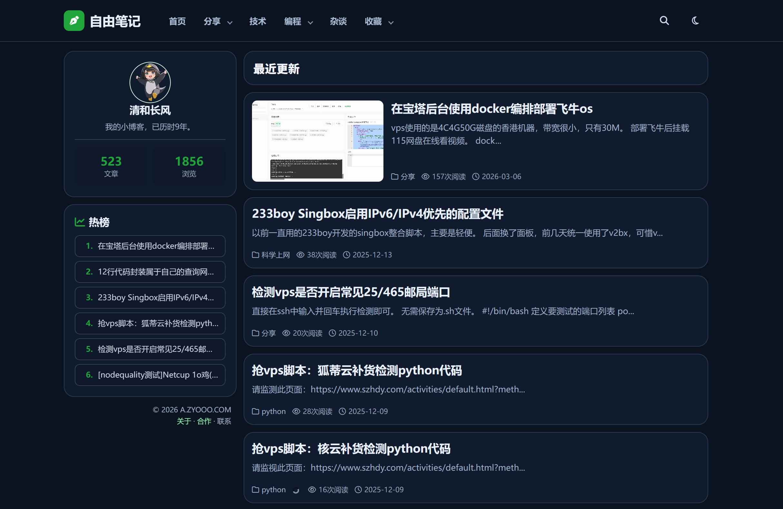783x509 pixels.
Task: Click the 自由笔记 logo pen icon
Action: pos(74,20)
